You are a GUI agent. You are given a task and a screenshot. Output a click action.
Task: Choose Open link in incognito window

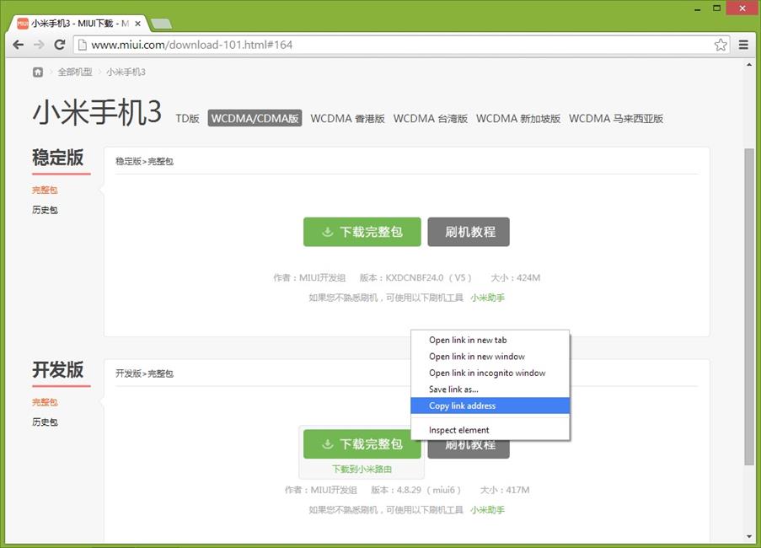(x=490, y=373)
